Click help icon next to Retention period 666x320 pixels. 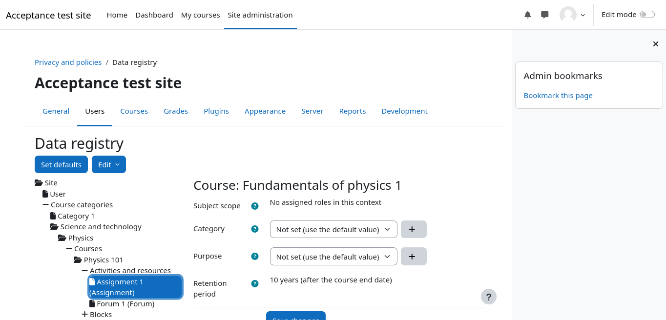(254, 283)
